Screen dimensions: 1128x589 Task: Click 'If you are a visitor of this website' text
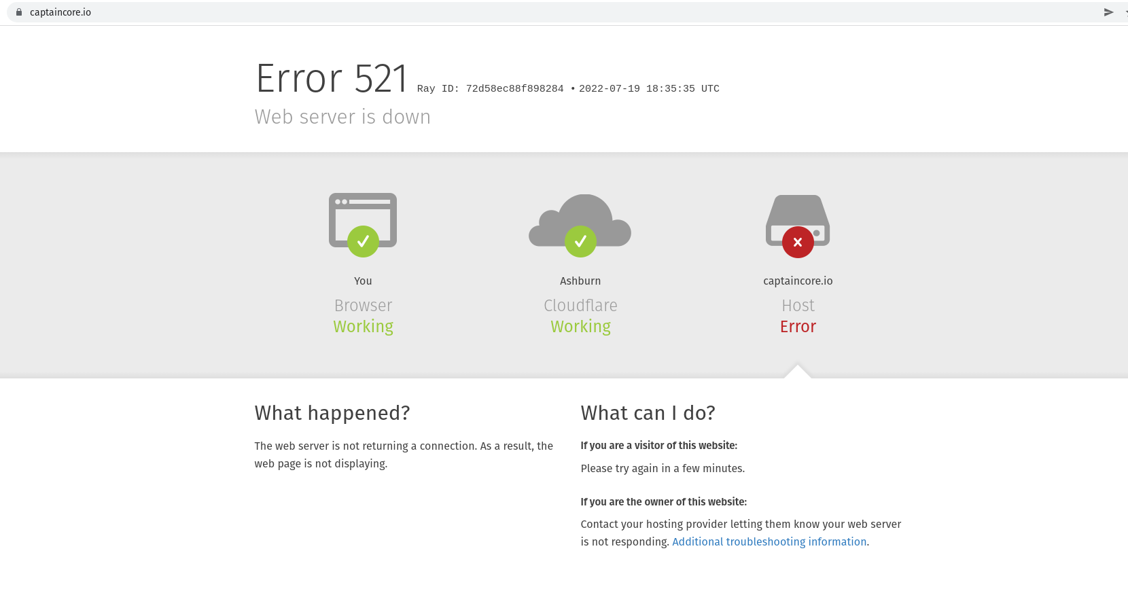[659, 446]
